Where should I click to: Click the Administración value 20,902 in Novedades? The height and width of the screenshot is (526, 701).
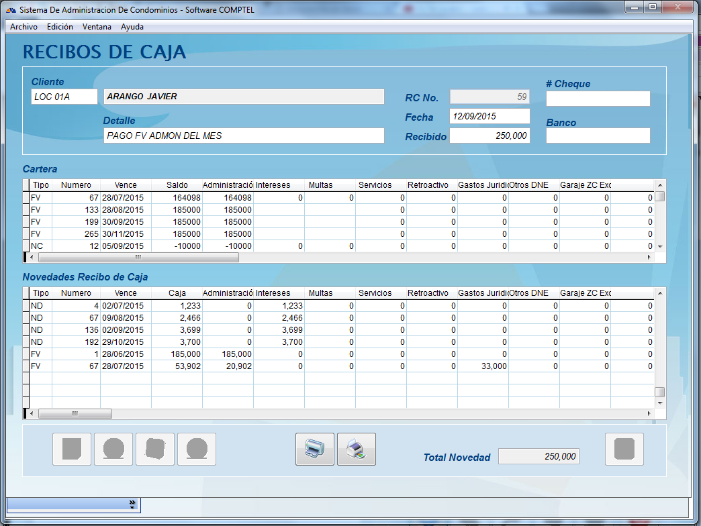point(228,366)
